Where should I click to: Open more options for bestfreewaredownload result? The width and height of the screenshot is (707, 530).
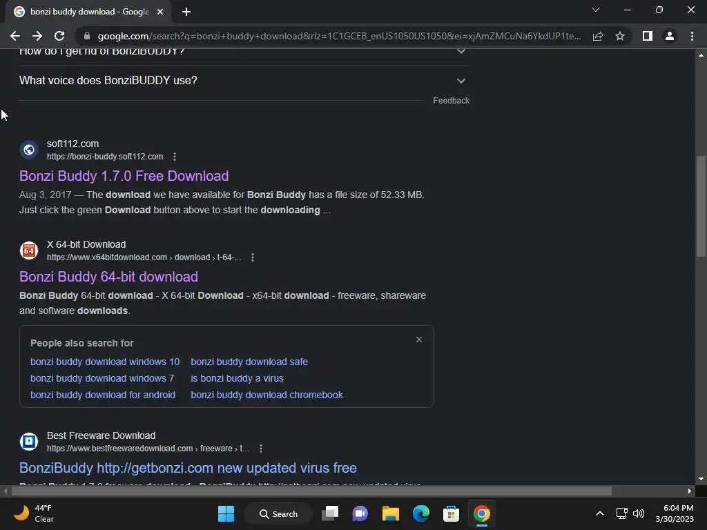pos(260,449)
